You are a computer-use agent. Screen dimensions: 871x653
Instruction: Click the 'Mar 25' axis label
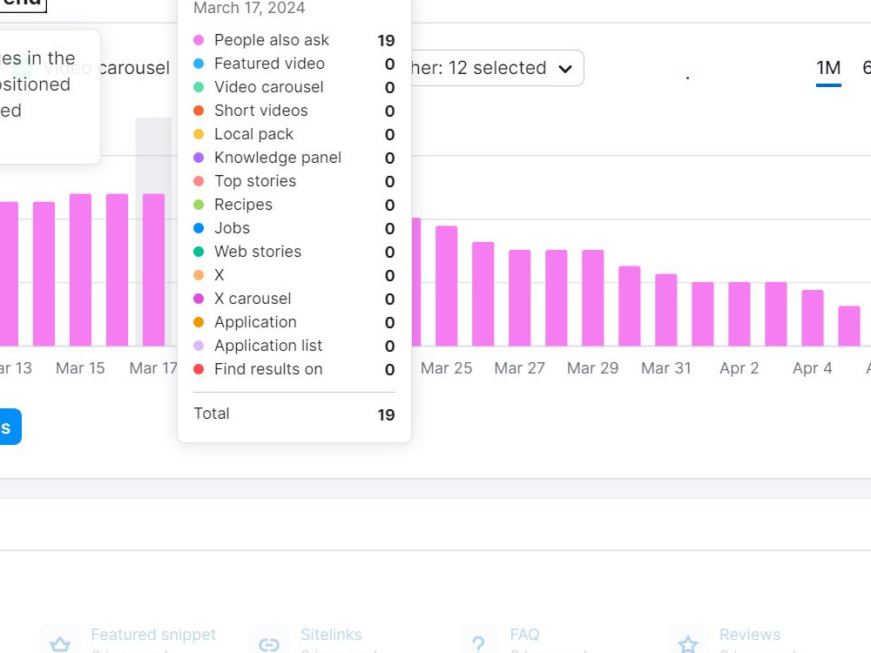(x=447, y=368)
